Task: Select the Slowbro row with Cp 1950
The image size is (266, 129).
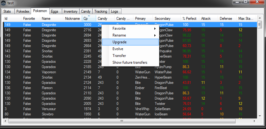Action: point(130,114)
